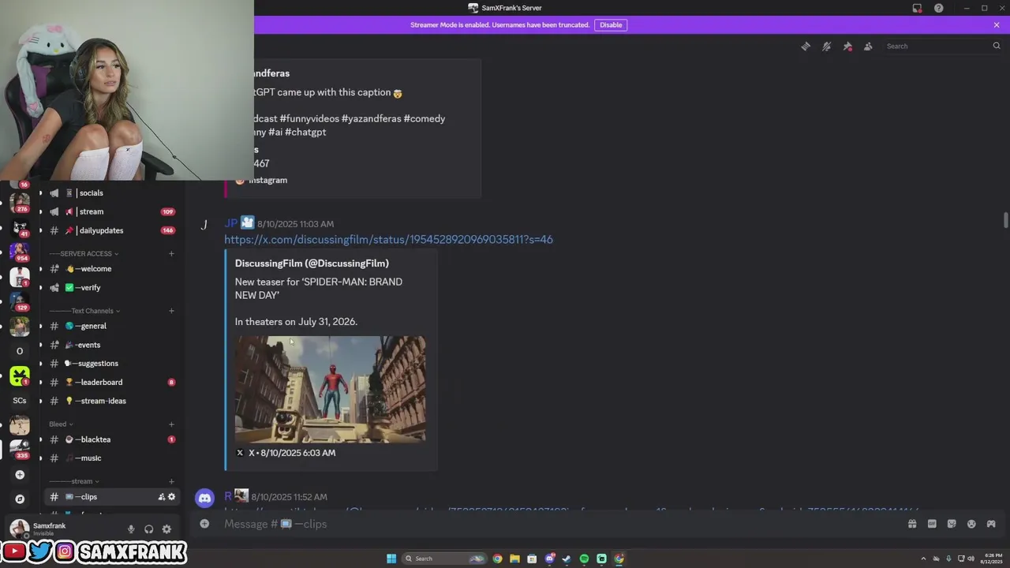1010x568 pixels.
Task: Open the Threads icon in channel header
Action: click(x=806, y=47)
